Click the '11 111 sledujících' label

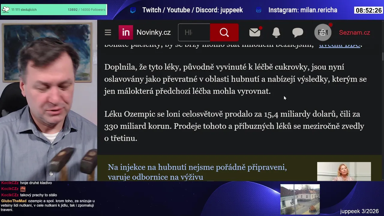click(24, 10)
